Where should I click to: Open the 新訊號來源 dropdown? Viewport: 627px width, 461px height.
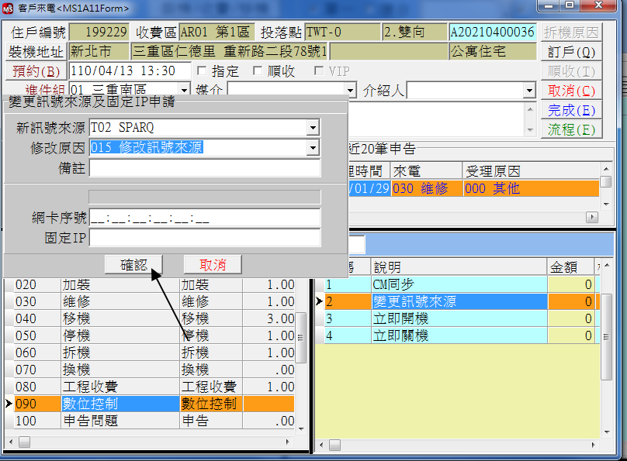pyautogui.click(x=313, y=127)
